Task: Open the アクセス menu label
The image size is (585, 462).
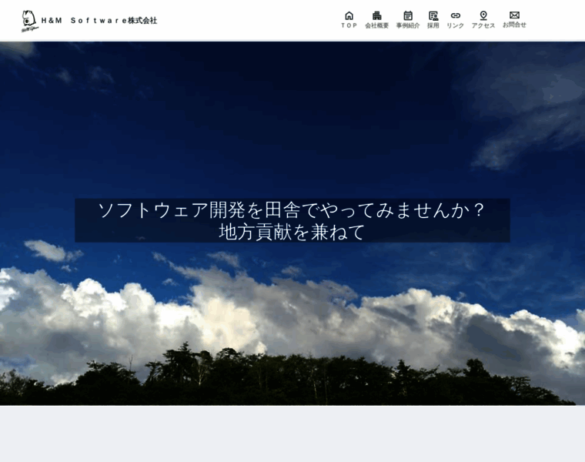Action: [x=483, y=25]
